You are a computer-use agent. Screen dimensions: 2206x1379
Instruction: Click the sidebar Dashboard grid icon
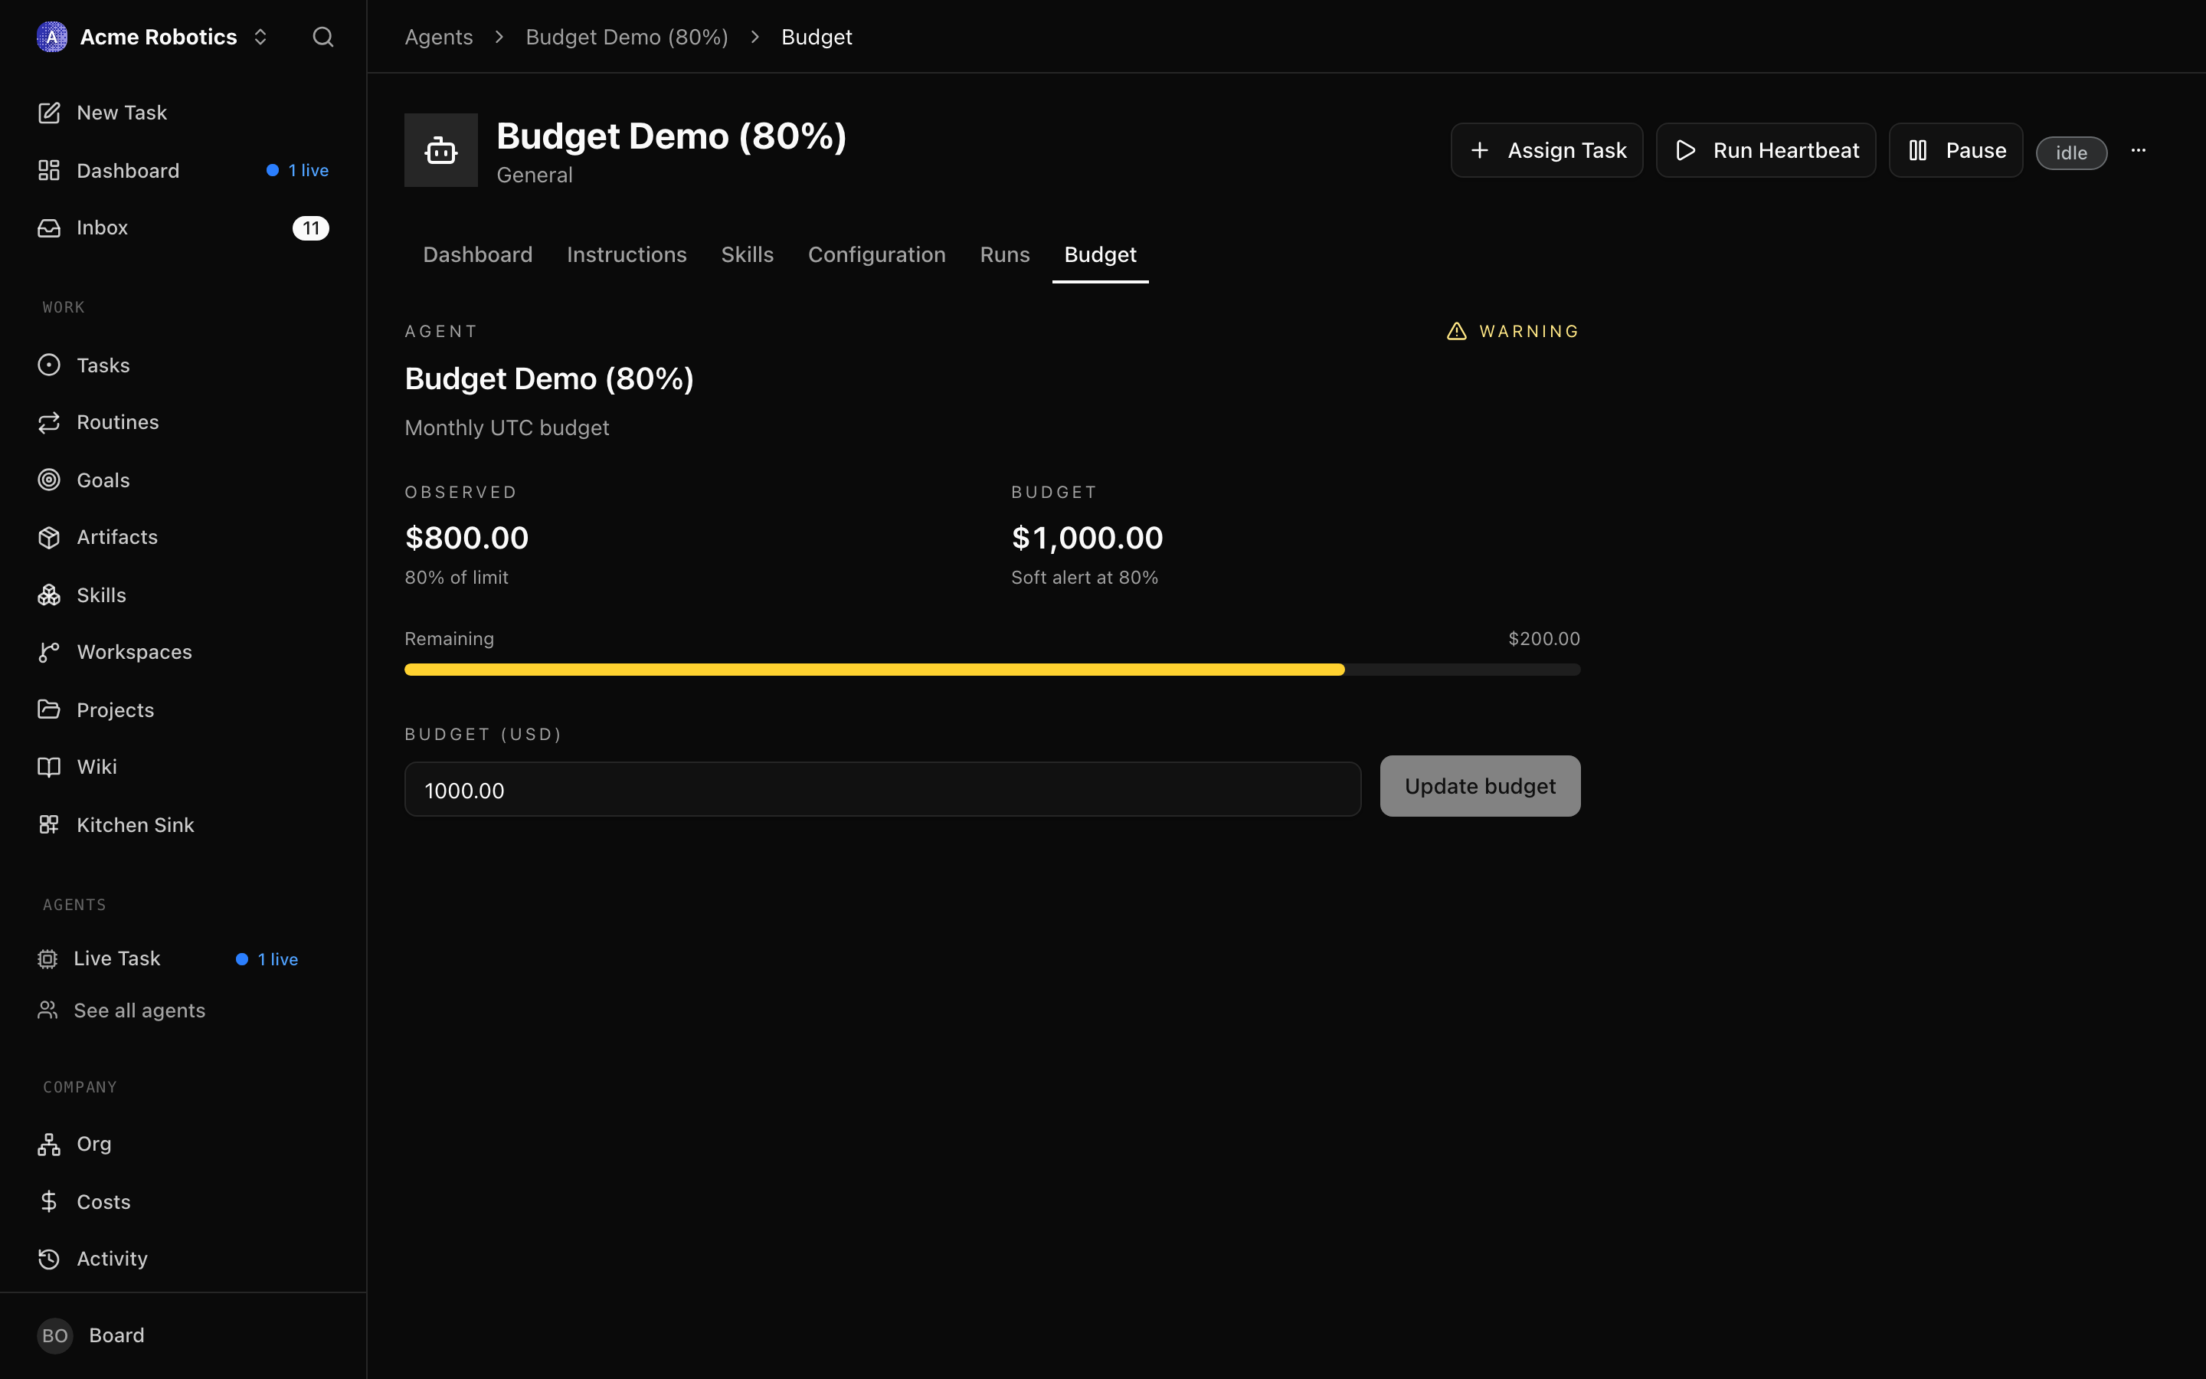tap(49, 171)
